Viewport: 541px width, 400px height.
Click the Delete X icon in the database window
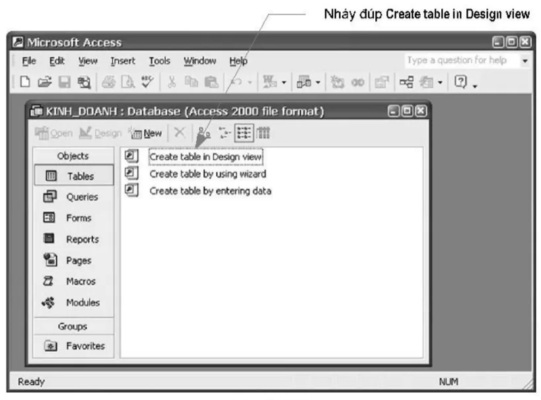(x=180, y=133)
